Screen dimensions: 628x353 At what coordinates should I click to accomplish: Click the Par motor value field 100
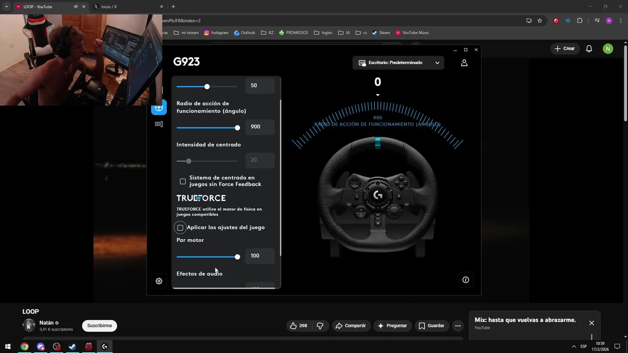coord(260,256)
